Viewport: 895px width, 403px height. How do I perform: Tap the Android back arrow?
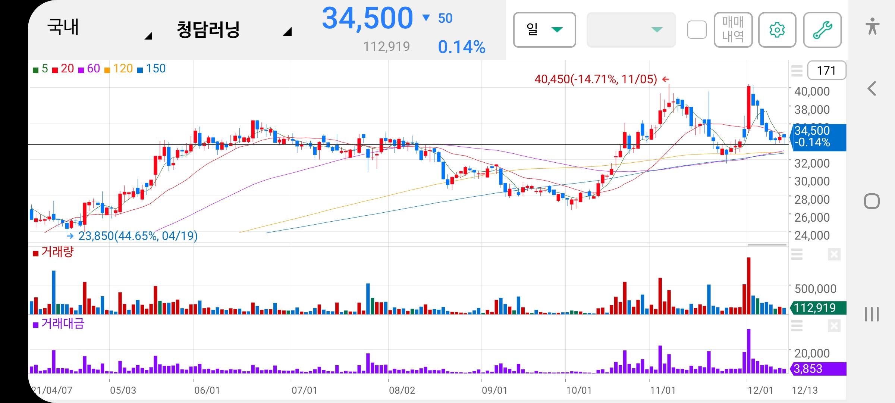(x=872, y=88)
